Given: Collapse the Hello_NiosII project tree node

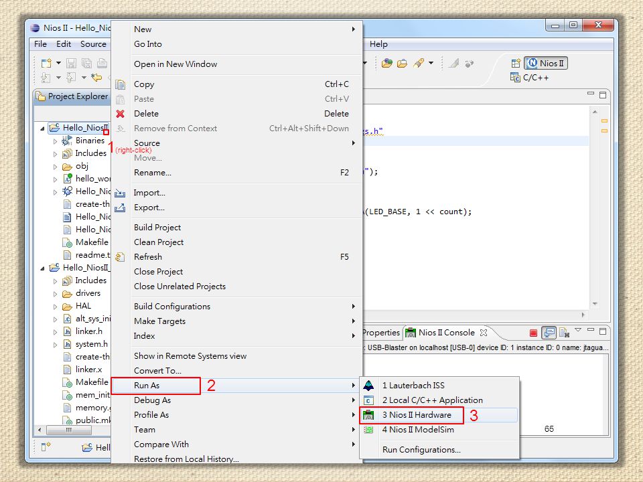Looking at the screenshot, I should [x=42, y=129].
